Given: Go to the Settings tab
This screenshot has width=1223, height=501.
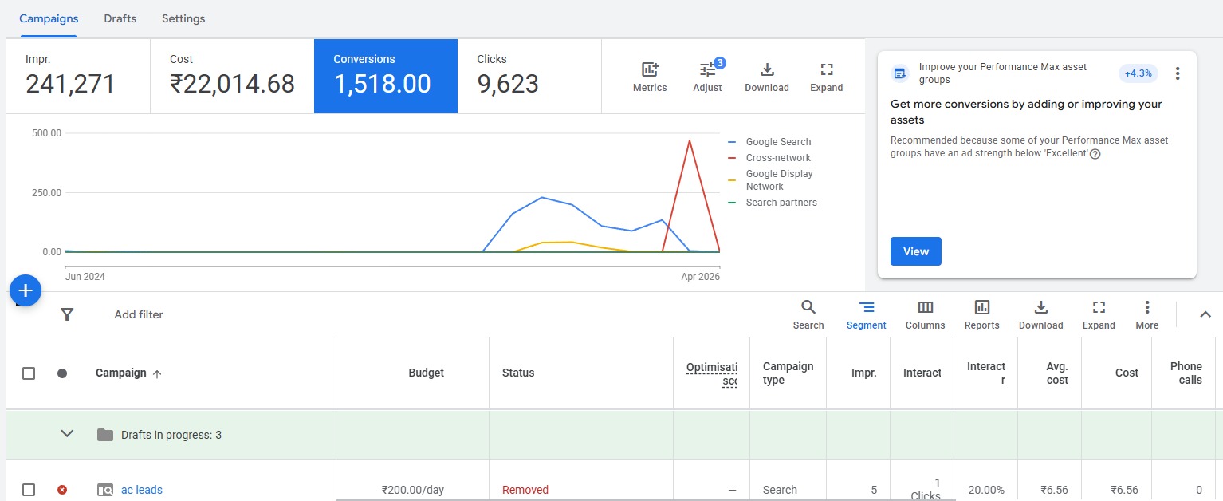Looking at the screenshot, I should [183, 18].
